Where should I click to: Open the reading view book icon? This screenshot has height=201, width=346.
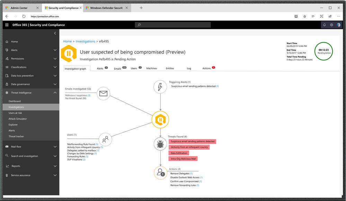[x=296, y=16]
